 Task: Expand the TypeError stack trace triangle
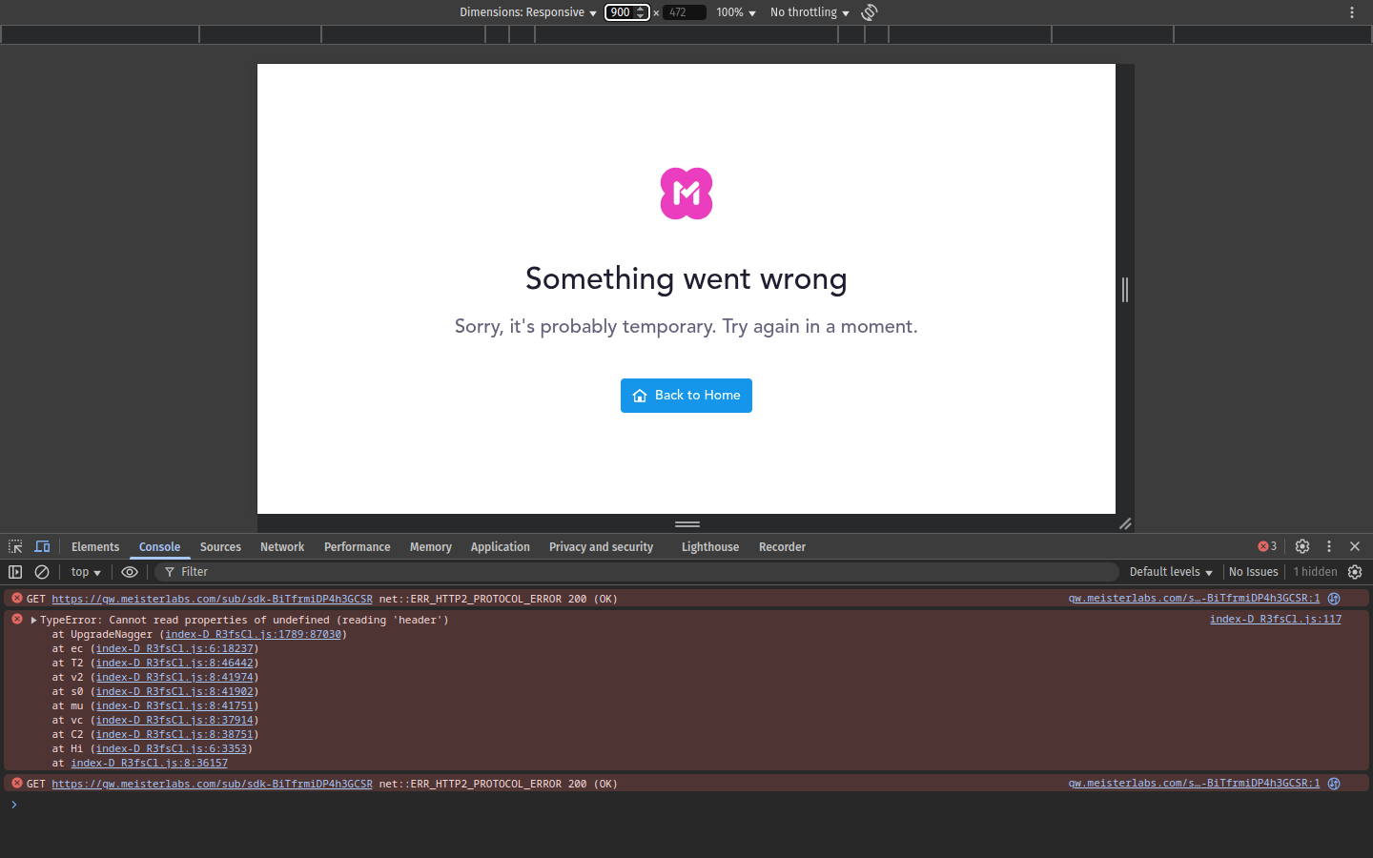pos(34,620)
